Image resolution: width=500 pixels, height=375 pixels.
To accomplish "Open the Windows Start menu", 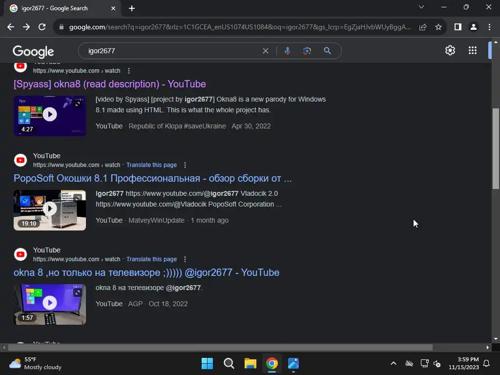I will tap(207, 363).
